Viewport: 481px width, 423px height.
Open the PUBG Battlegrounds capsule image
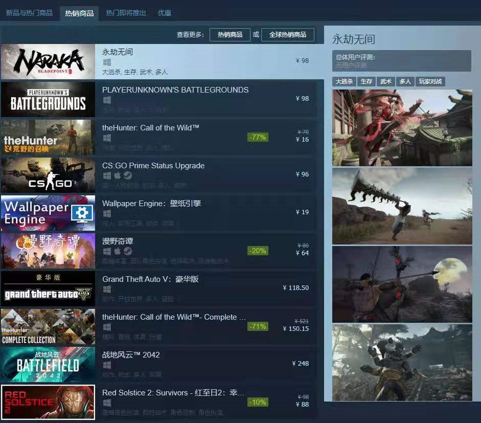48,99
